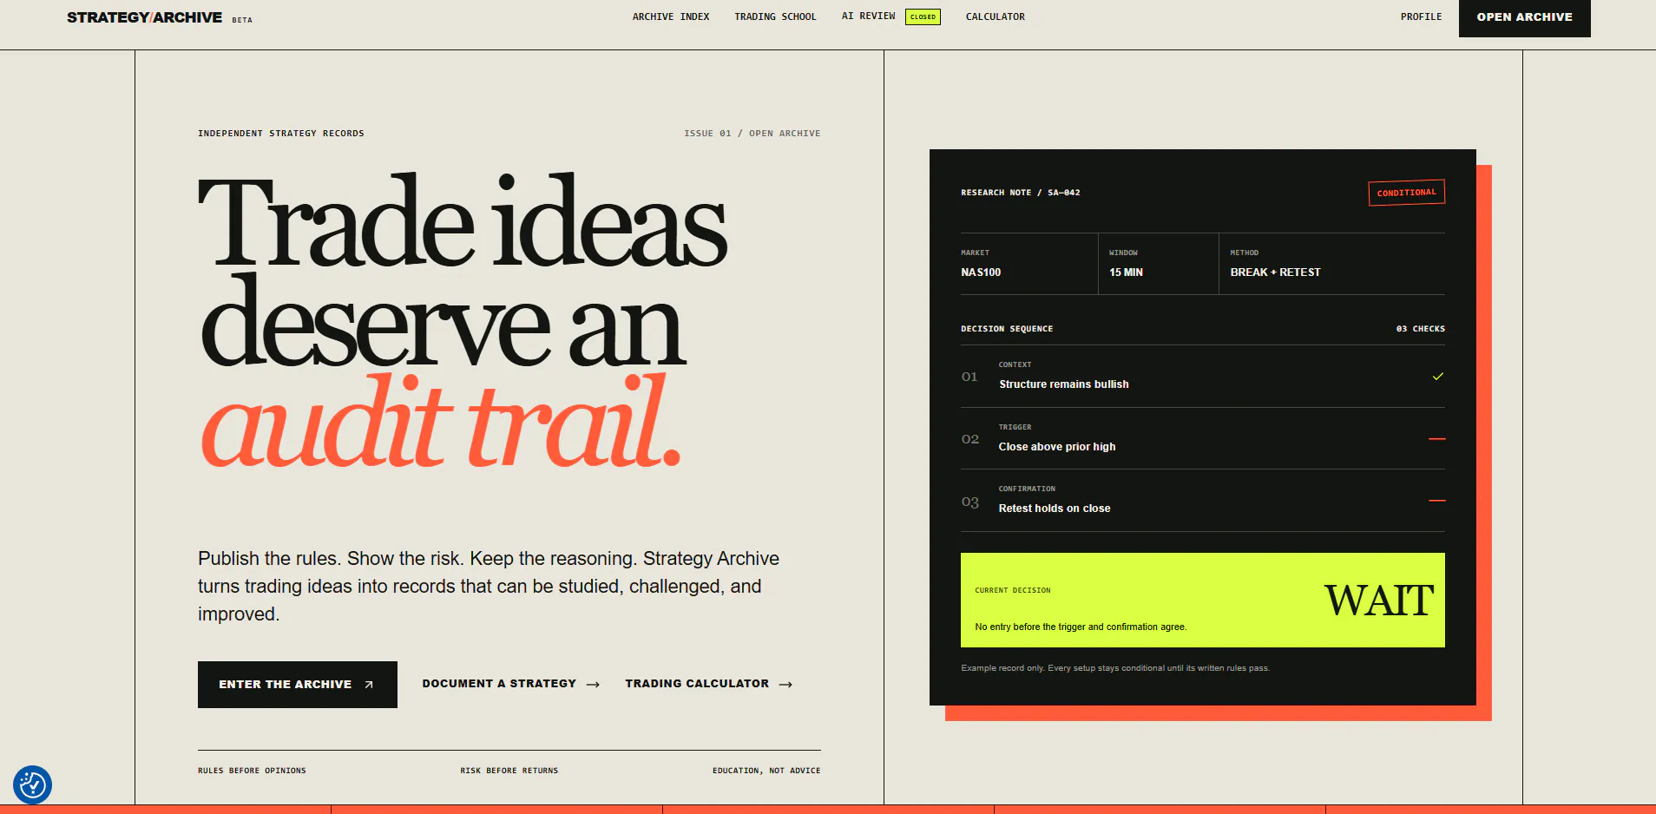The image size is (1656, 814).
Task: Click the Structure remains bullish check row
Action: coord(1203,377)
